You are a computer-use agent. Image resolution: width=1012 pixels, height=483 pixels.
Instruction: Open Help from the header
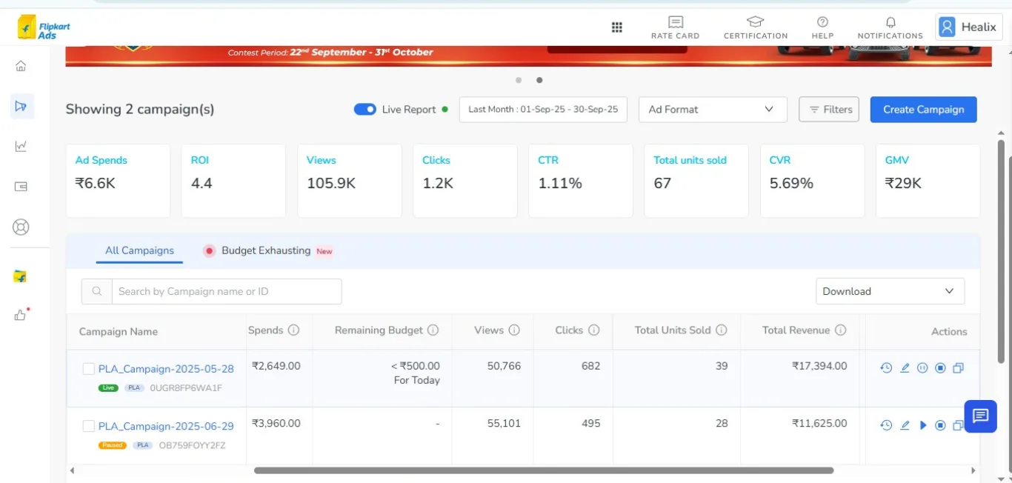(x=822, y=27)
